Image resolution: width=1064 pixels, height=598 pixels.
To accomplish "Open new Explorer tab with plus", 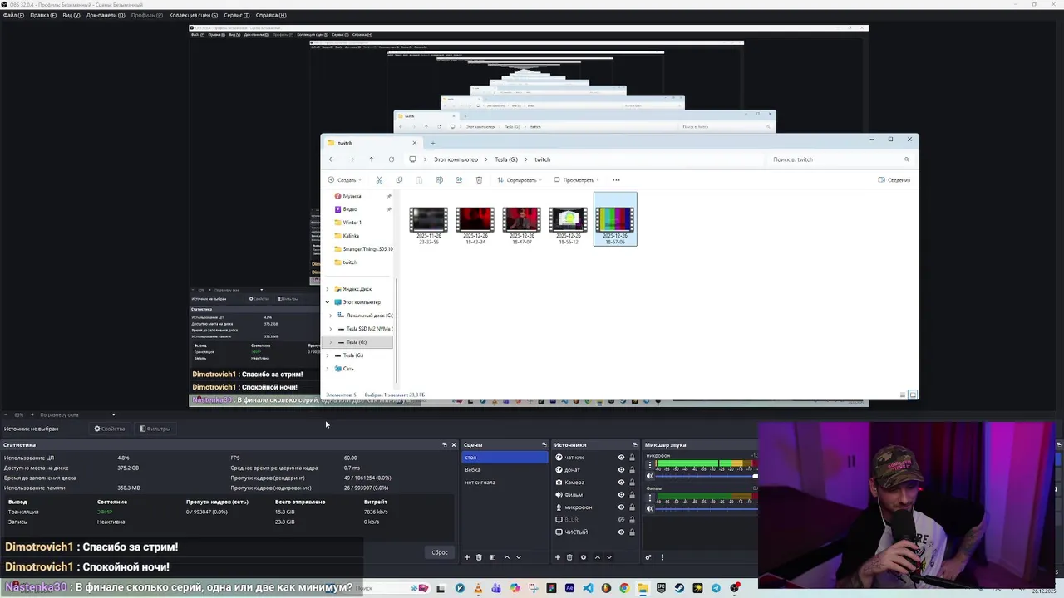I will click(x=432, y=143).
